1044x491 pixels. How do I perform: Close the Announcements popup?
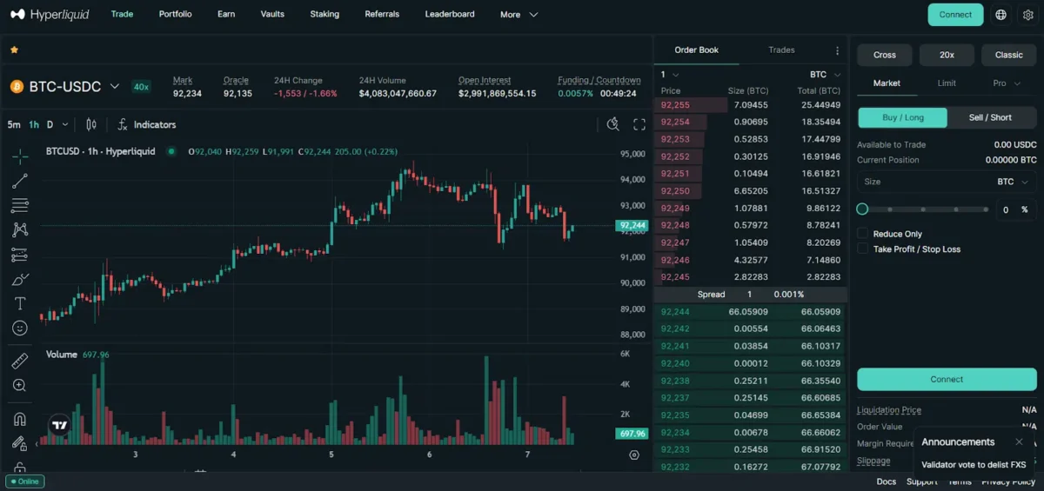[1019, 441]
